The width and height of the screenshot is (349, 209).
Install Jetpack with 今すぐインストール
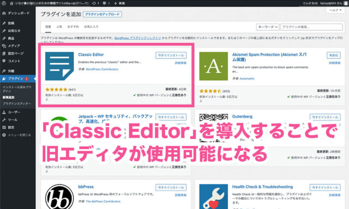point(171,117)
